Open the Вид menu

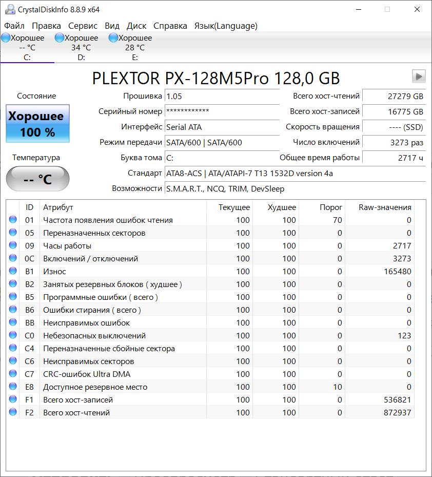pos(112,26)
